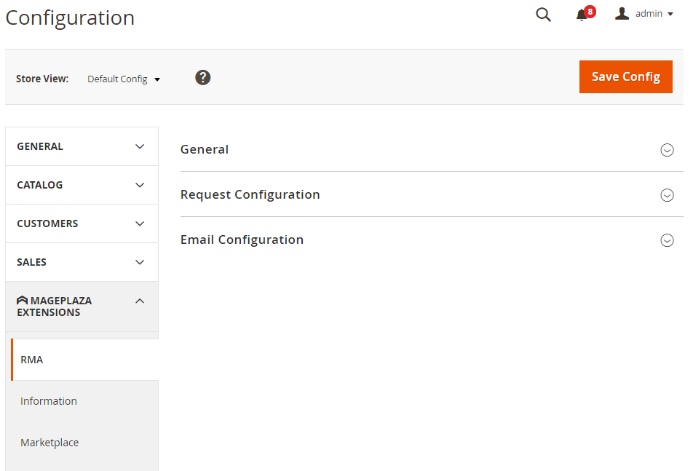Open the Marketplace menu item

(49, 443)
